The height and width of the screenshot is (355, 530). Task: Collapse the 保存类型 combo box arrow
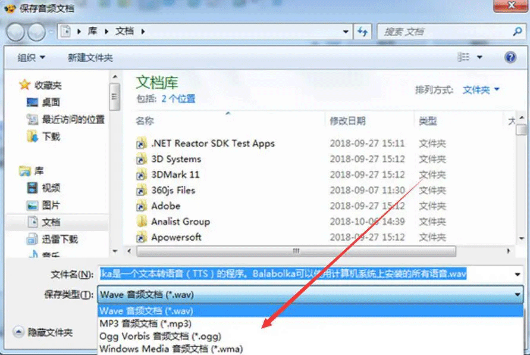click(x=518, y=294)
